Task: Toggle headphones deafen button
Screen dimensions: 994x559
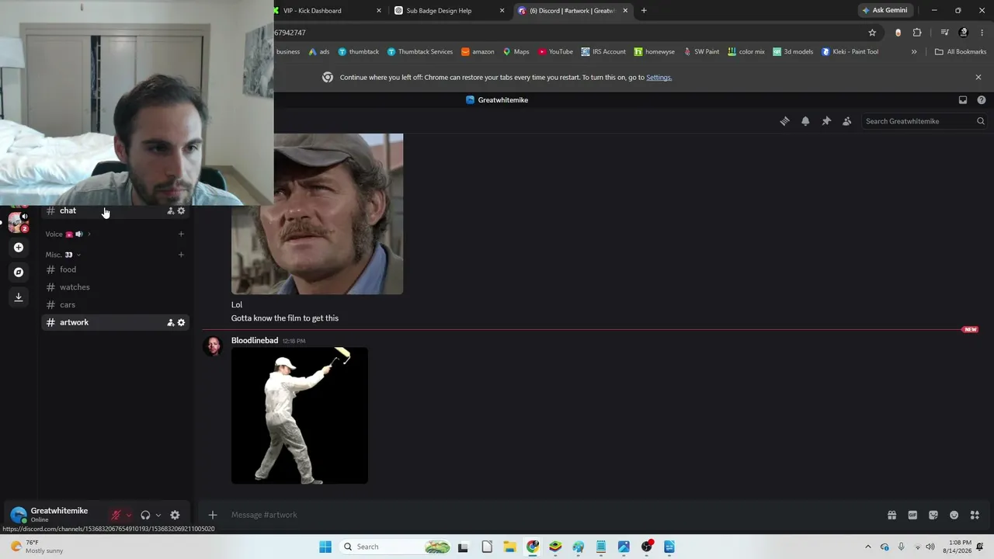Action: coord(145,515)
